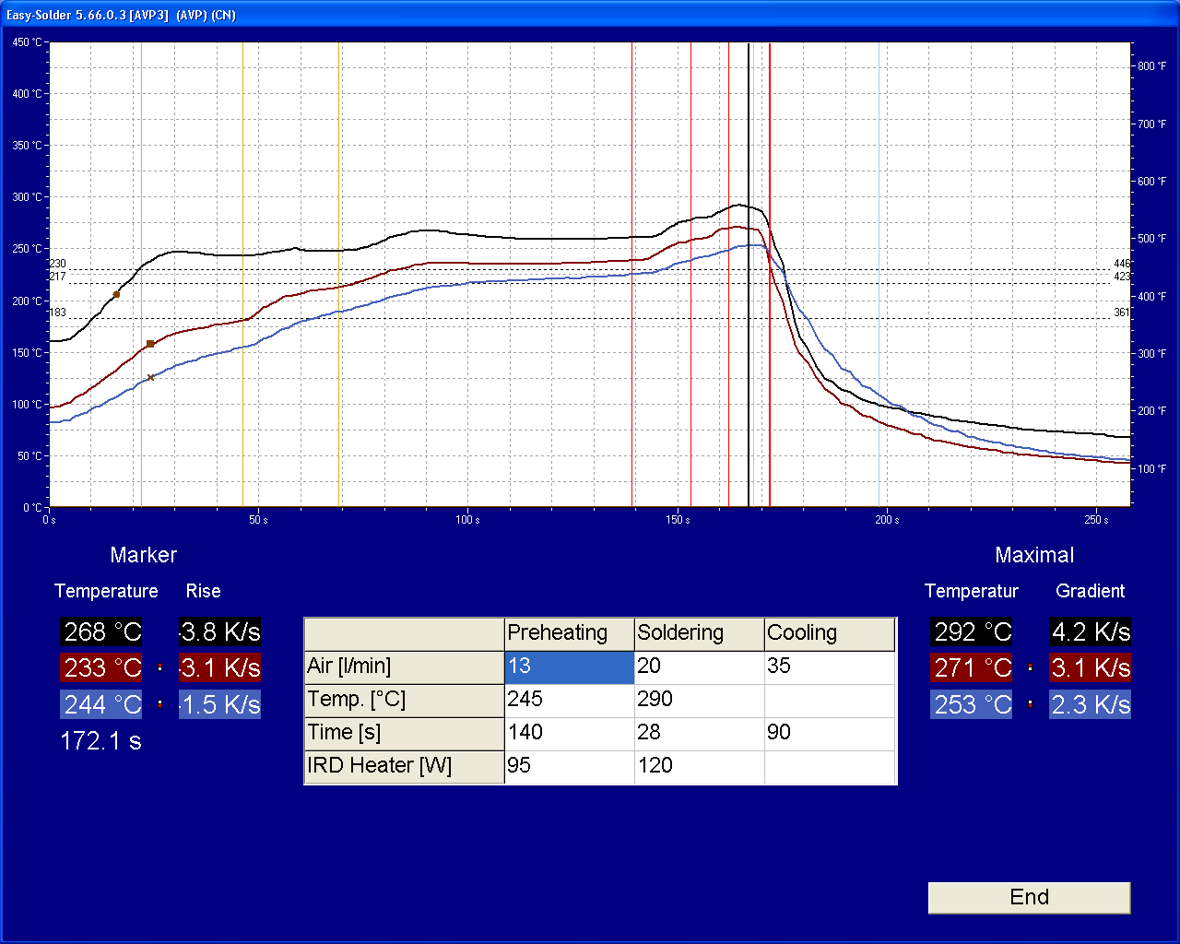Click the marker time 172.1 s
Screen dimensions: 1180x944
coord(101,741)
